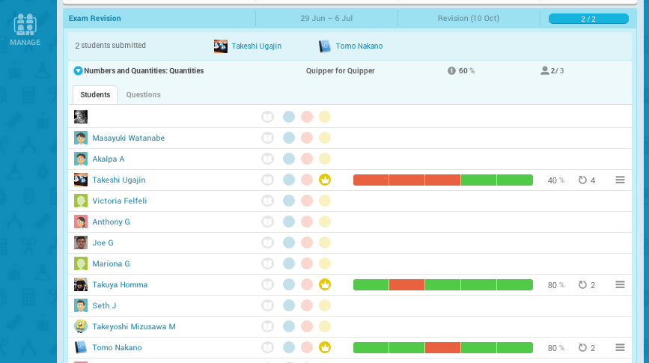Image resolution: width=649 pixels, height=363 pixels.
Task: Click Takeshi Ugajin's red-green result bar
Action: click(x=443, y=180)
